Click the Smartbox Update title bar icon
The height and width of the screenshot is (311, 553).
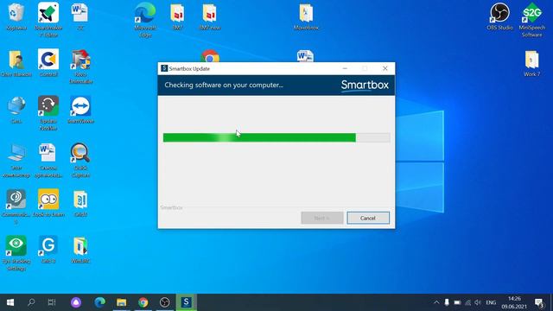[x=164, y=68]
